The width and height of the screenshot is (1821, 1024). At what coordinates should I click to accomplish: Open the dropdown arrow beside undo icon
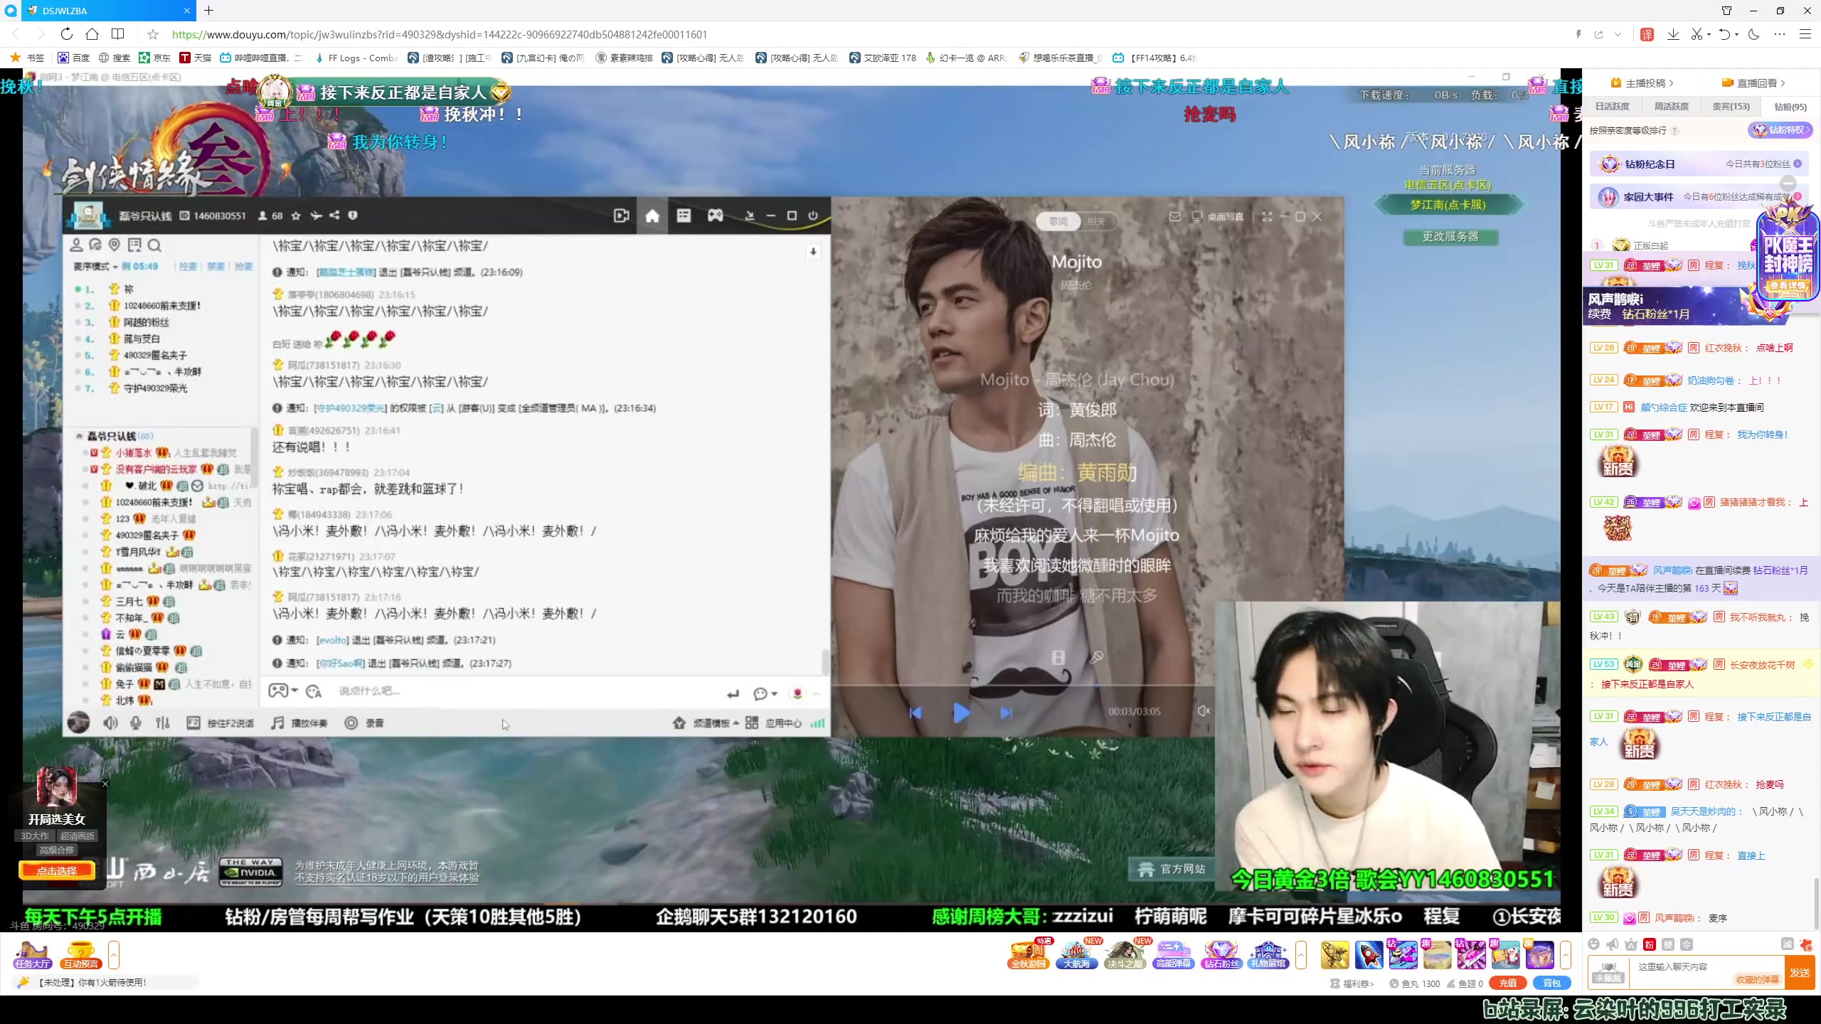(1736, 34)
